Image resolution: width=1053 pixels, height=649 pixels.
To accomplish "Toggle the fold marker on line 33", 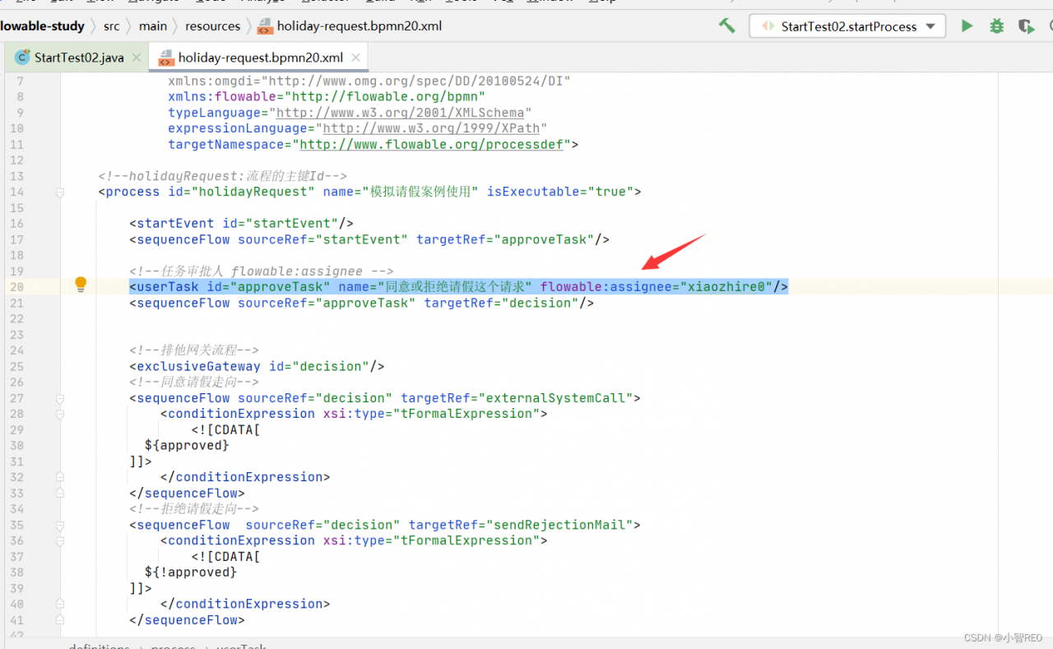I will click(x=60, y=494).
